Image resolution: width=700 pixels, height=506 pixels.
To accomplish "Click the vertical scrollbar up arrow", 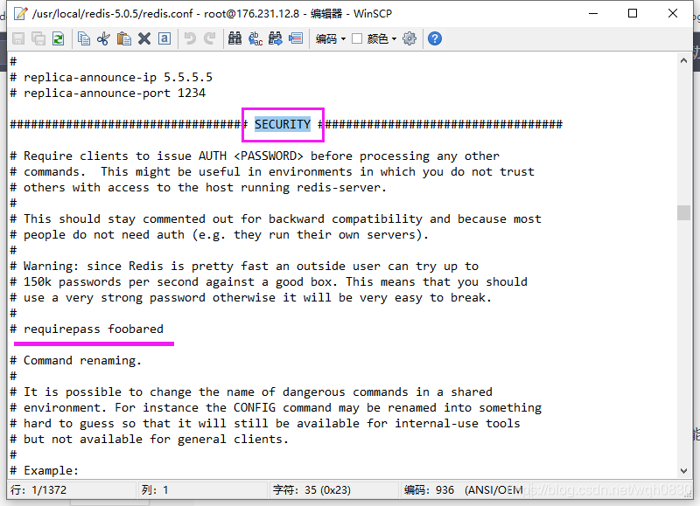I will (683, 60).
